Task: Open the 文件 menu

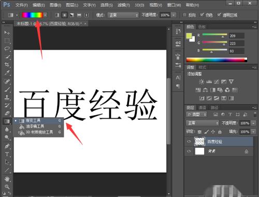Action: tap(21, 5)
